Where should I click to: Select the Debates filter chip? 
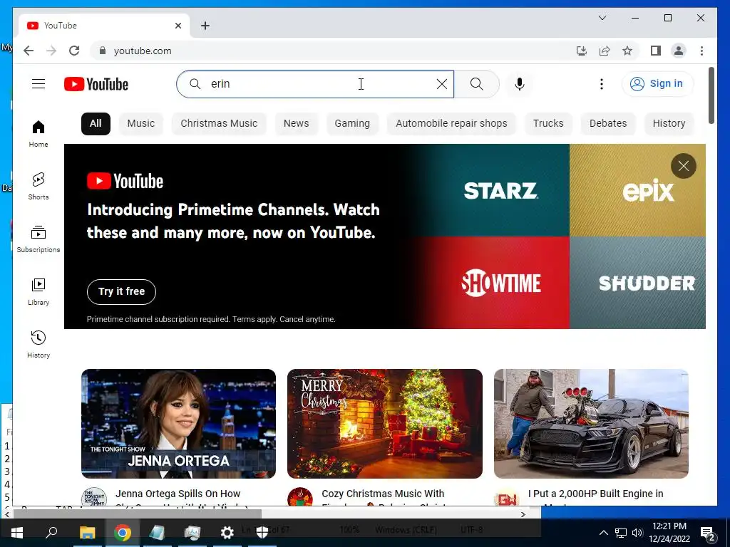pyautogui.click(x=608, y=123)
